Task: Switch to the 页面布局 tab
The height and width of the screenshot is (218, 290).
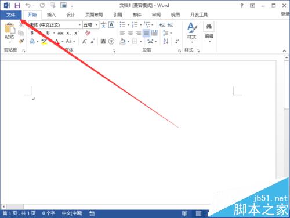Action: click(94, 14)
